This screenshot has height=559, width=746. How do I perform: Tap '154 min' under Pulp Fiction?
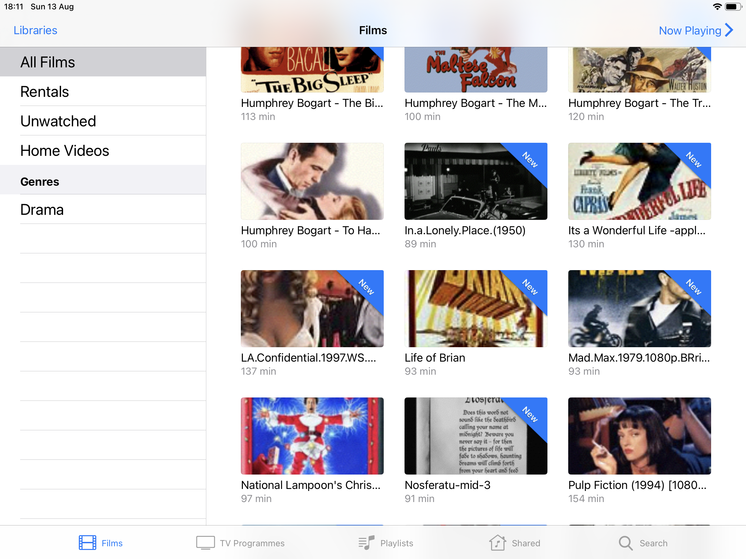coord(586,499)
